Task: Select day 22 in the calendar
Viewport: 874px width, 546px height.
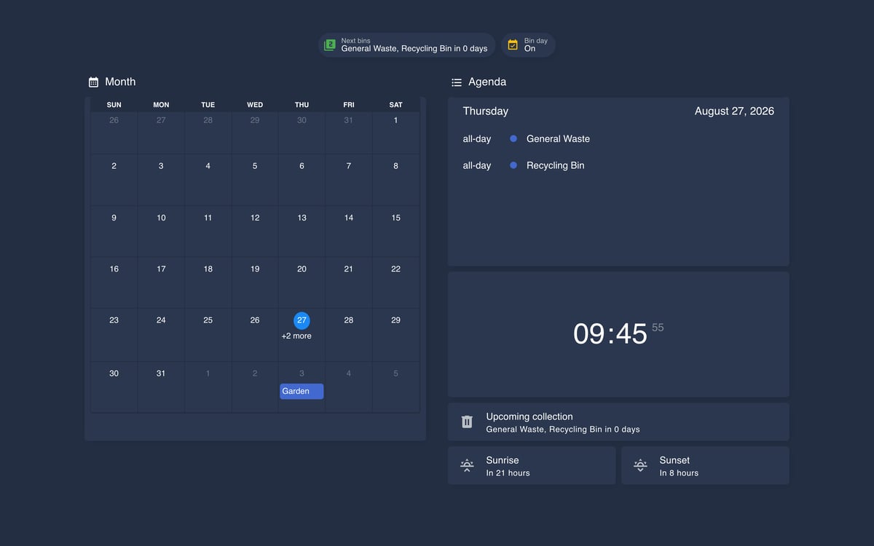Action: [395, 269]
